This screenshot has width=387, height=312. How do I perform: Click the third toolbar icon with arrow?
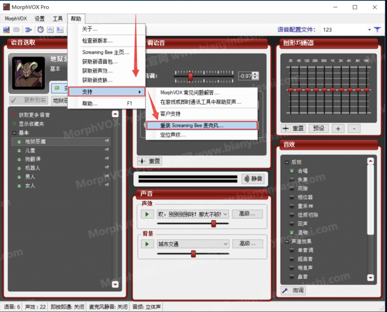point(28,30)
